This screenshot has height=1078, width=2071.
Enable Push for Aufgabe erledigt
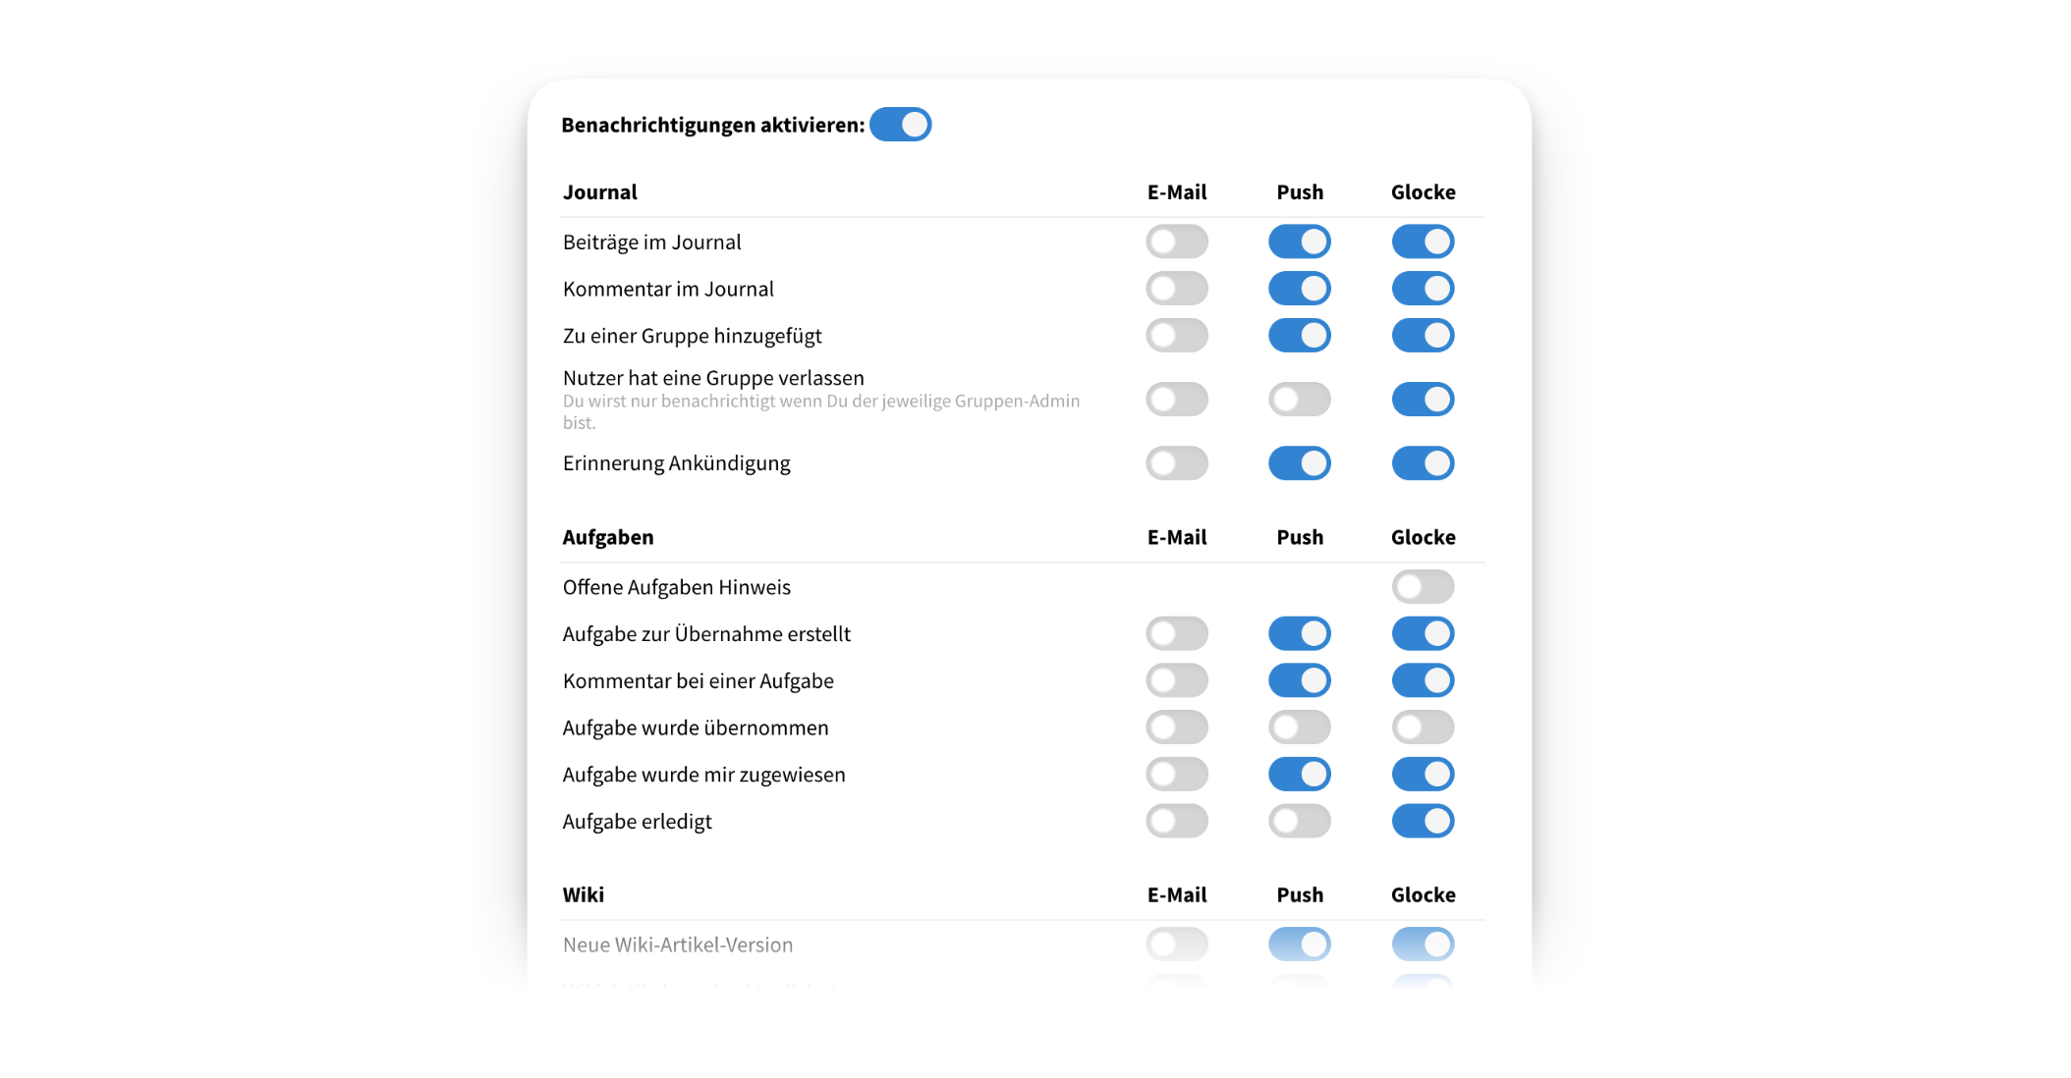[x=1299, y=821]
